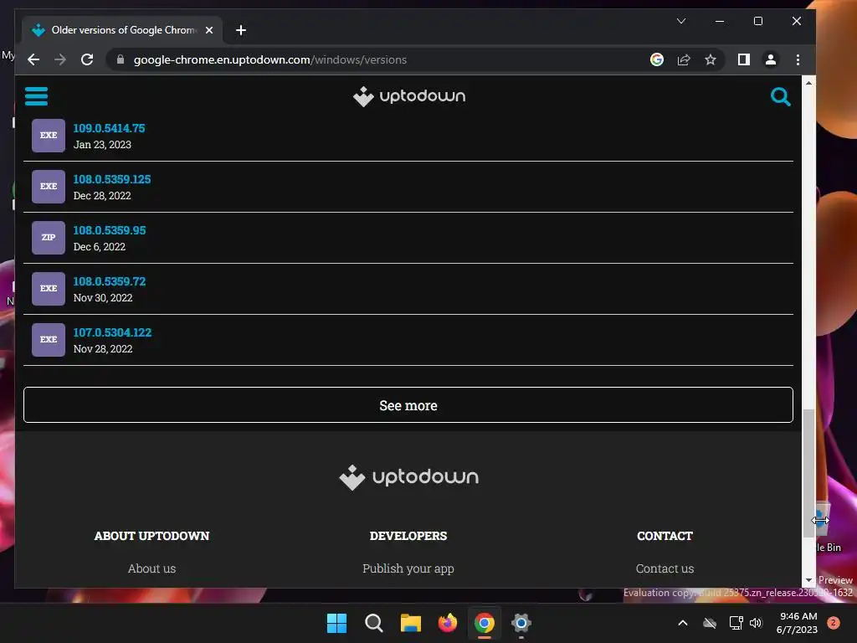This screenshot has height=643, width=857.
Task: Click the address bar URL field
Action: (382, 59)
